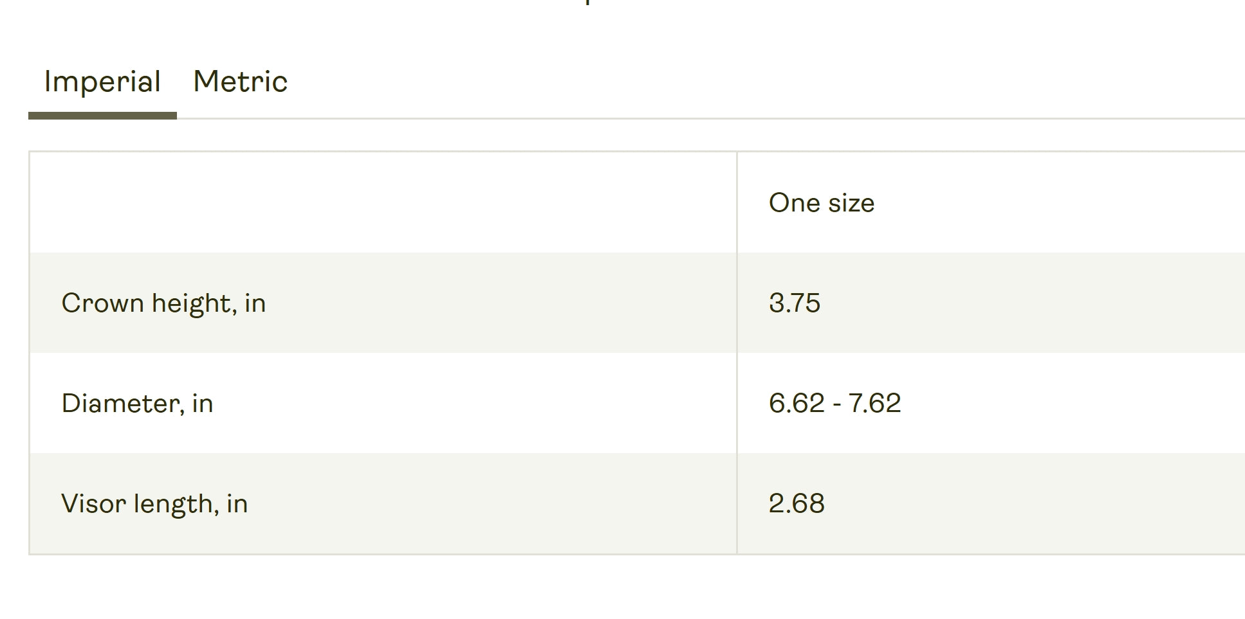
Task: Click the "Crown height, in" row label
Action: tap(163, 303)
